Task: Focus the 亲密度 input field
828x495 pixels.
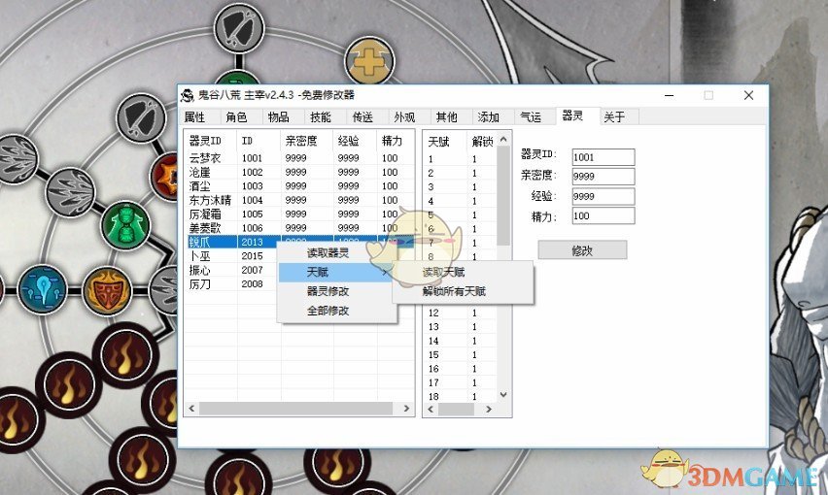Action: pyautogui.click(x=604, y=177)
